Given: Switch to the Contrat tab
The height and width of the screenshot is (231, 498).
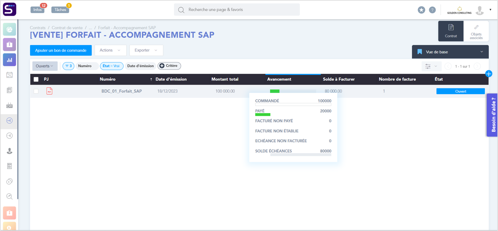Looking at the screenshot, I should tap(451, 31).
